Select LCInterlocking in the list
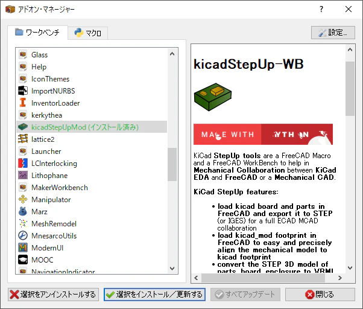This screenshot has width=363, height=309. click(92, 163)
